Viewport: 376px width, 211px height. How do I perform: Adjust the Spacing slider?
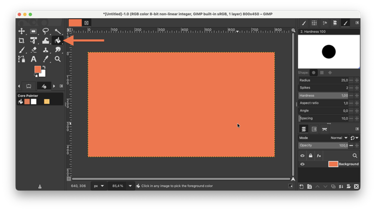point(323,118)
